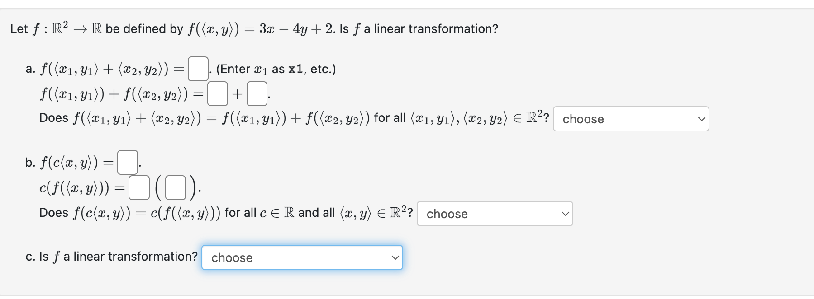Click the blank inside the large parentheses
The height and width of the screenshot is (299, 814).
pyautogui.click(x=176, y=189)
